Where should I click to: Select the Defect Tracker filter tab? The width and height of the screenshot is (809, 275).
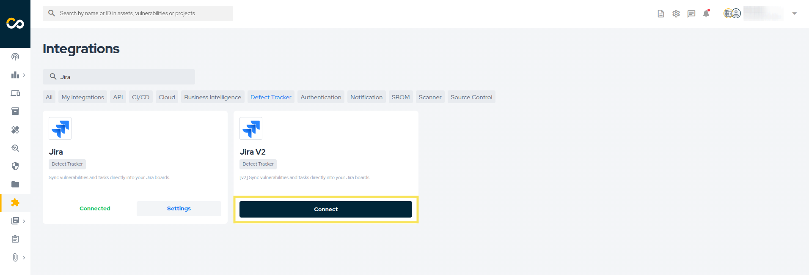click(x=271, y=97)
